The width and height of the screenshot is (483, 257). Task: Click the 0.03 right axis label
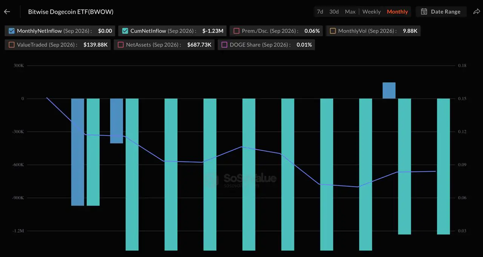coord(462,231)
